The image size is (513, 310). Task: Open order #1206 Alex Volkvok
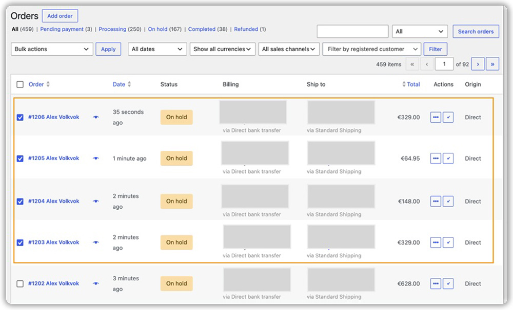coord(54,117)
